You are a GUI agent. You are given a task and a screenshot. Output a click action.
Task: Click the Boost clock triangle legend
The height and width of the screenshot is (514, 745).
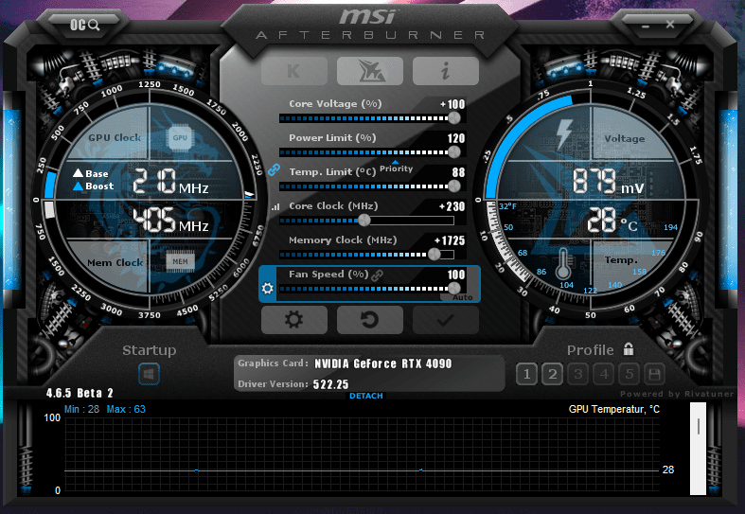coord(93,186)
